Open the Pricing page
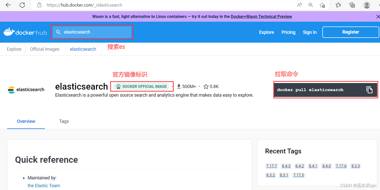 [288, 32]
